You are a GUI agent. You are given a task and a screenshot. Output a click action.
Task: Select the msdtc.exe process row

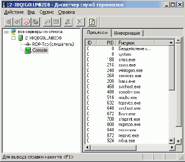(x=127, y=97)
